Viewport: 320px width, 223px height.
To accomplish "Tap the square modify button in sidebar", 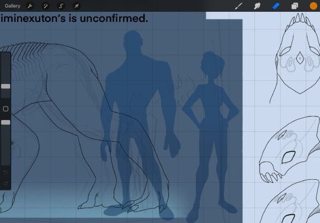I will tap(6, 109).
